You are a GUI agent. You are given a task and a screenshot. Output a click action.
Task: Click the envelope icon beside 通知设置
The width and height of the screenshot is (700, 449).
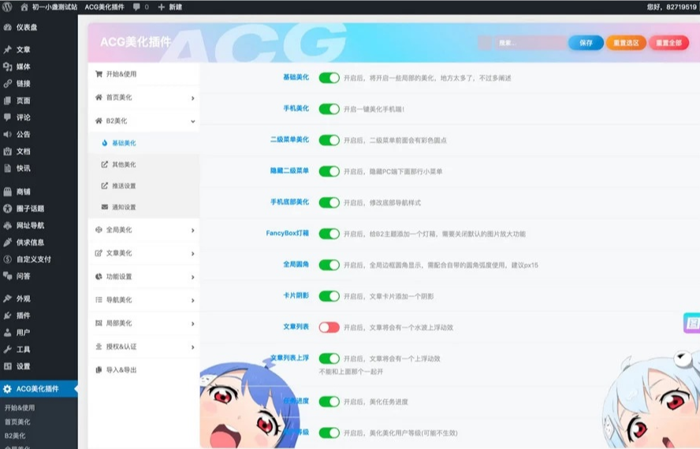[105, 207]
